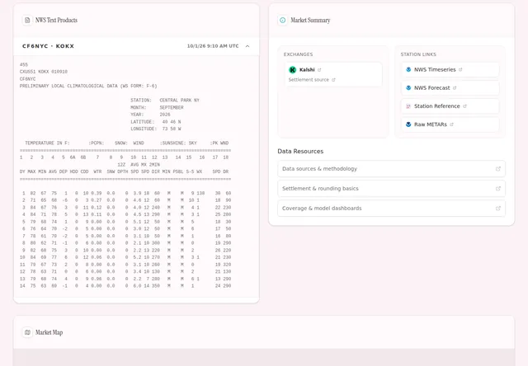528x366 pixels.
Task: Click the Station Reference logo icon
Action: 408,106
